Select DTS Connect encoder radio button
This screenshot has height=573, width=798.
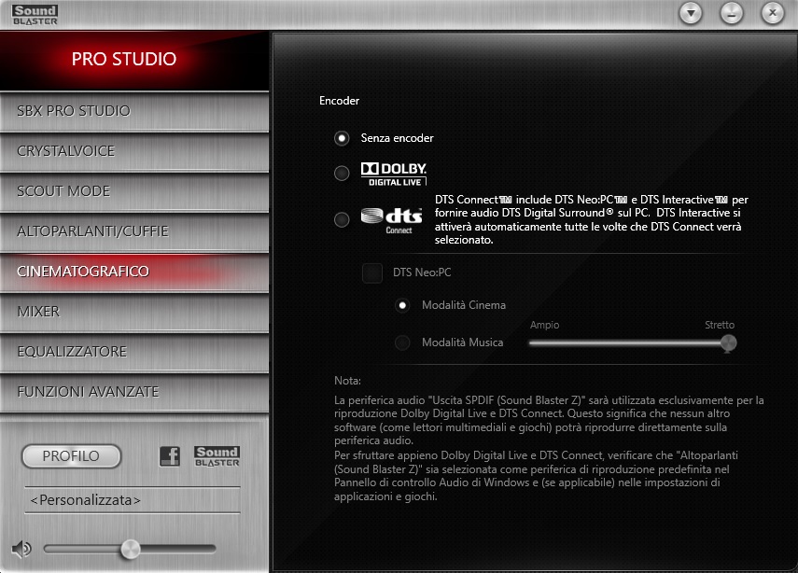point(342,220)
